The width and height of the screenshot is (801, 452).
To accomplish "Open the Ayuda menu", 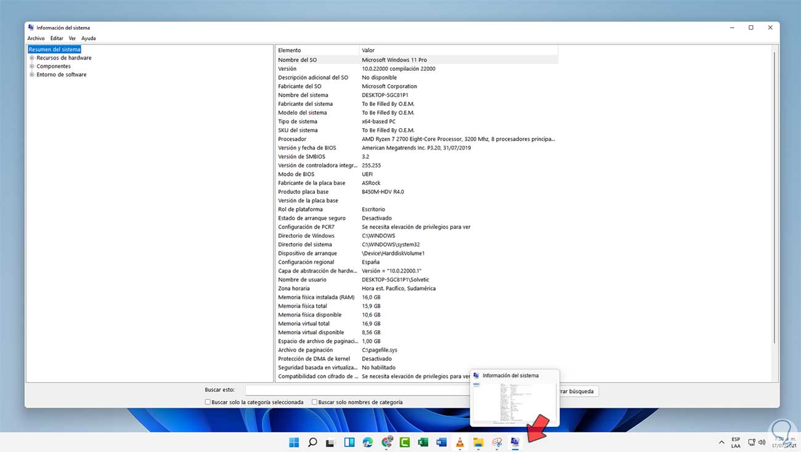I will [89, 38].
